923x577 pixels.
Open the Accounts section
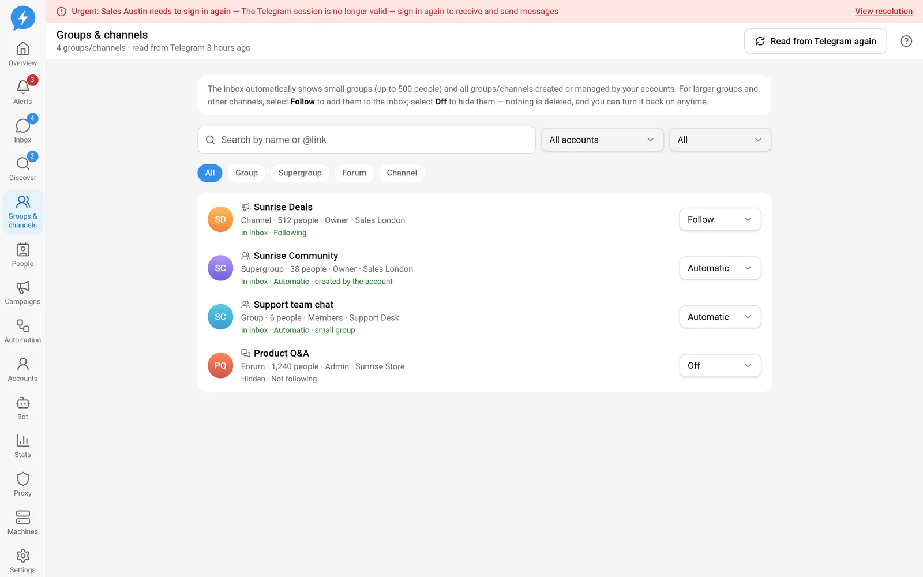23,370
